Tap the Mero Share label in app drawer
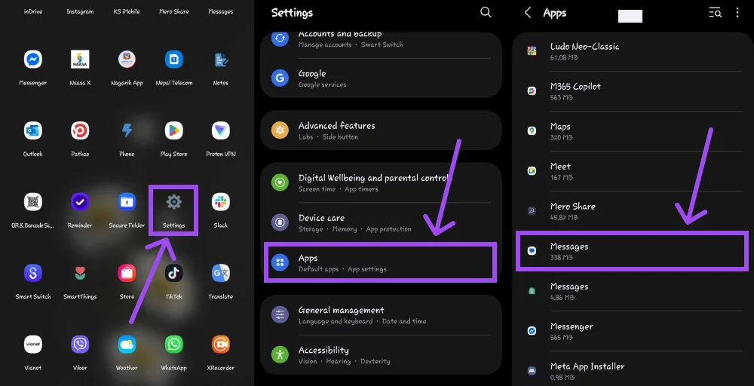 pos(173,11)
